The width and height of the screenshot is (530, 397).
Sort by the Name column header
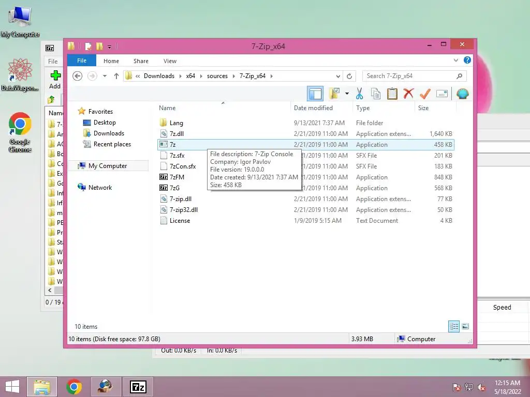223,108
